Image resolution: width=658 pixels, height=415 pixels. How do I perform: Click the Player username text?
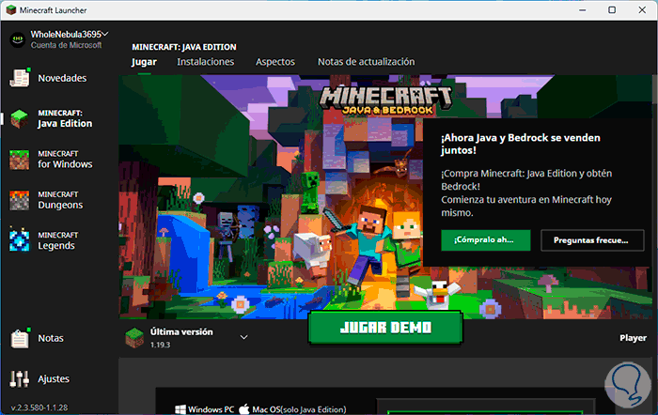click(x=633, y=338)
